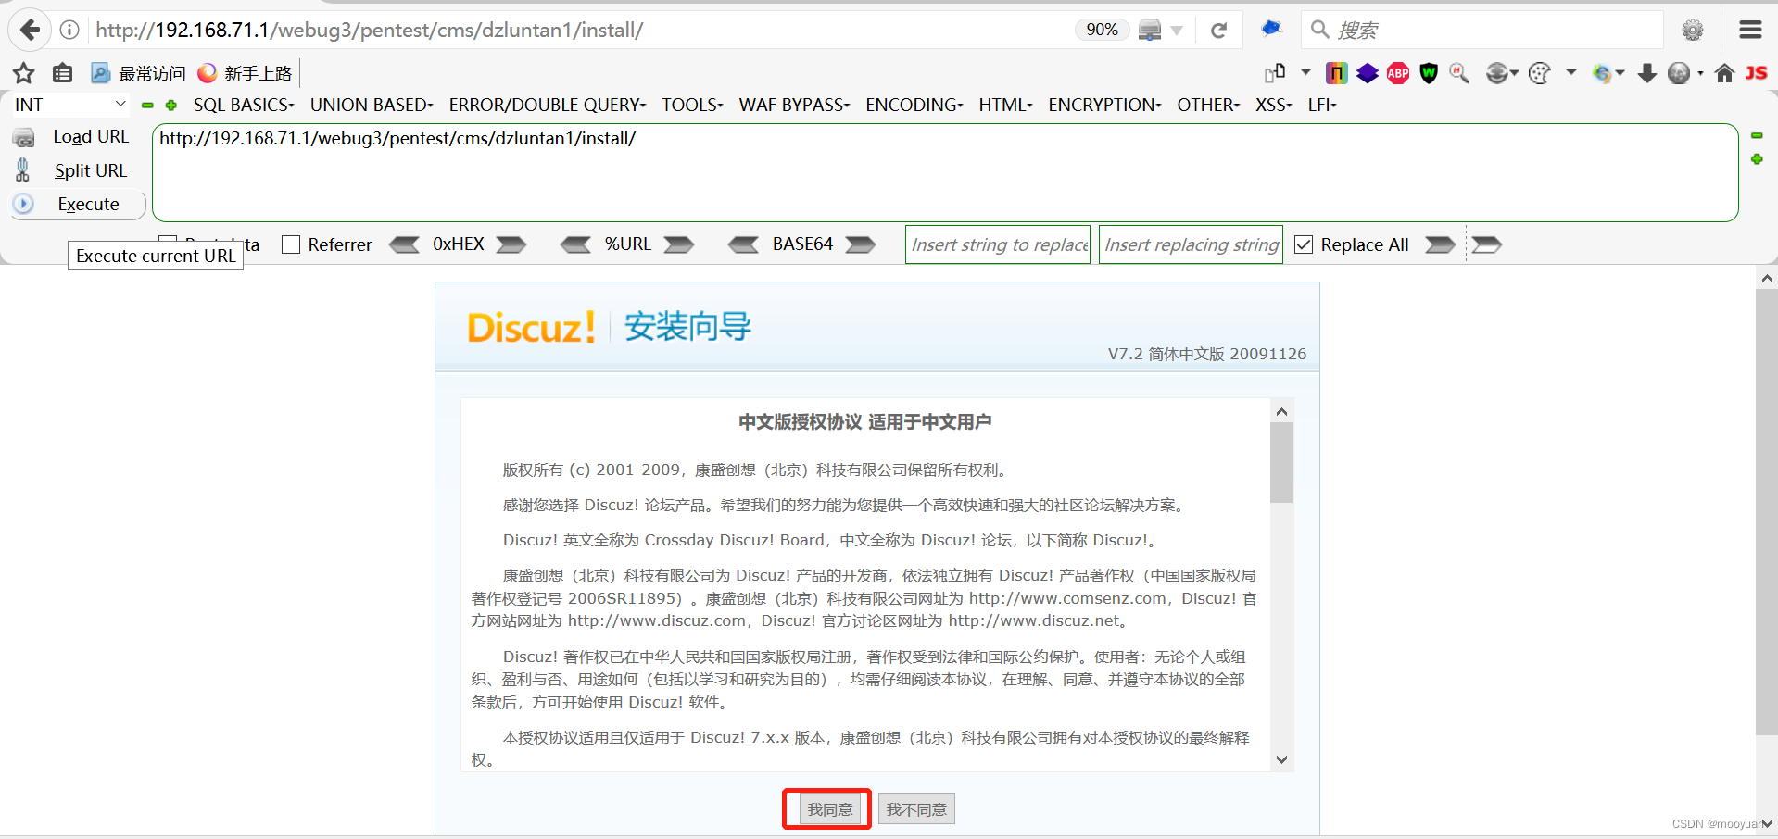Viewport: 1778px width, 839px height.
Task: Go back using the browser back arrow
Action: coord(30,30)
